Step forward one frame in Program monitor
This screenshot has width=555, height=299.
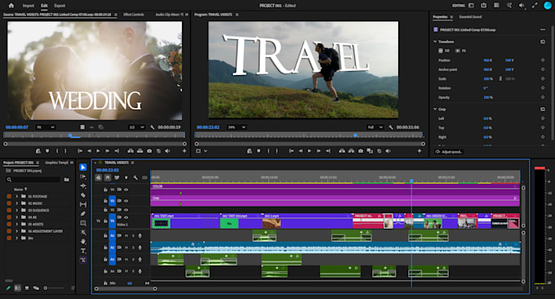point(318,151)
